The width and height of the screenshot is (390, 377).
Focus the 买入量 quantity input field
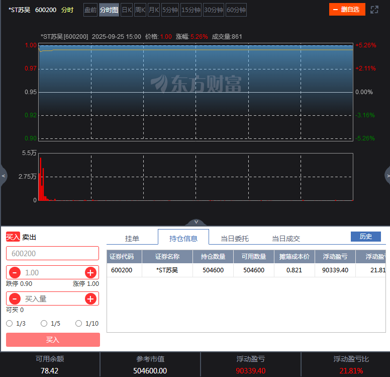[x=52, y=299]
